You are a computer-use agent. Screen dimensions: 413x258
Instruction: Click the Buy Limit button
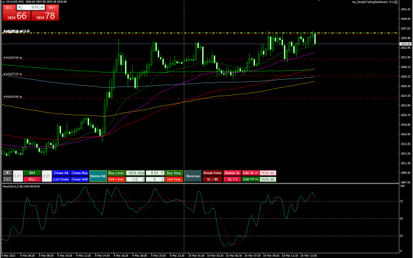click(116, 173)
